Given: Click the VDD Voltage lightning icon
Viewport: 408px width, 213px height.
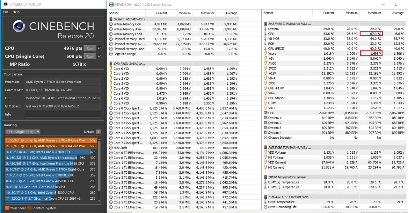Looking at the screenshot, I should [x=266, y=152].
